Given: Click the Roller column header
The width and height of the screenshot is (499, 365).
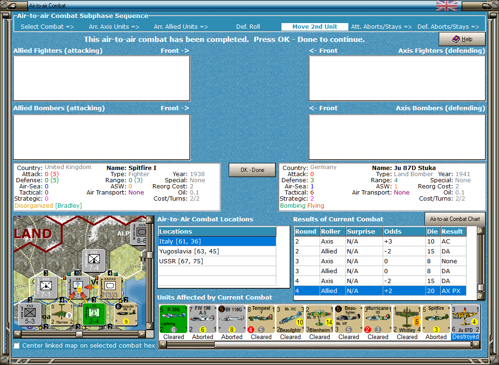Looking at the screenshot, I should pyautogui.click(x=332, y=232).
